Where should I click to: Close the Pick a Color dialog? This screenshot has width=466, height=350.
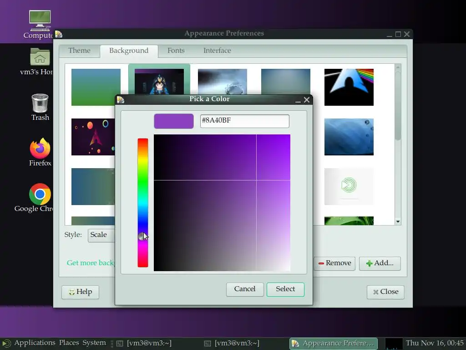(x=307, y=100)
